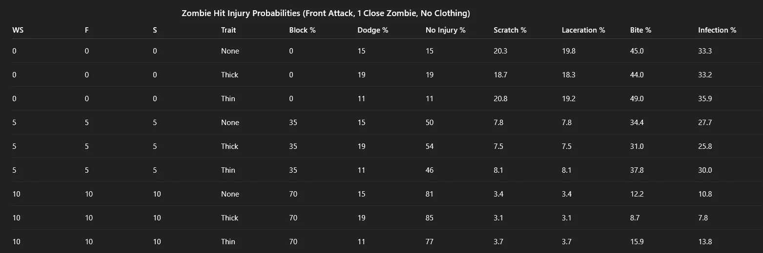Click the Bite value 15.9

point(637,242)
